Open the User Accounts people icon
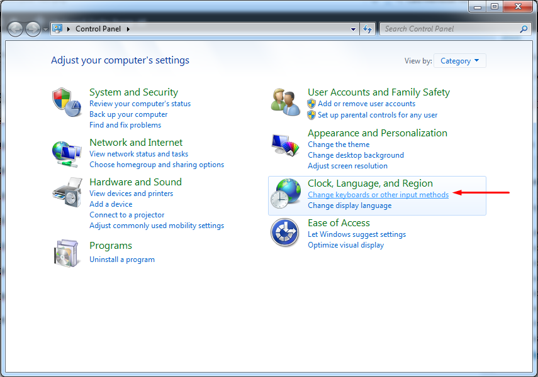 (x=286, y=102)
